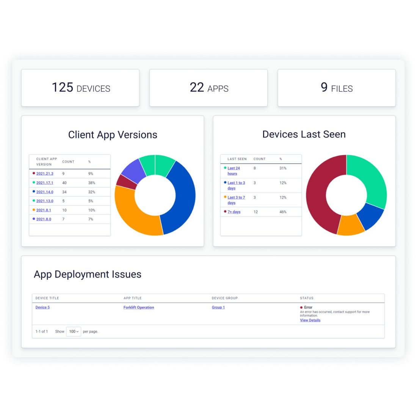
Task: Open Device 5 from deployment issues
Action: [x=42, y=307]
